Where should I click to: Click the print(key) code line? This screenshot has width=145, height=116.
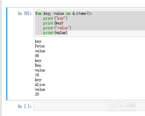point(53,23)
